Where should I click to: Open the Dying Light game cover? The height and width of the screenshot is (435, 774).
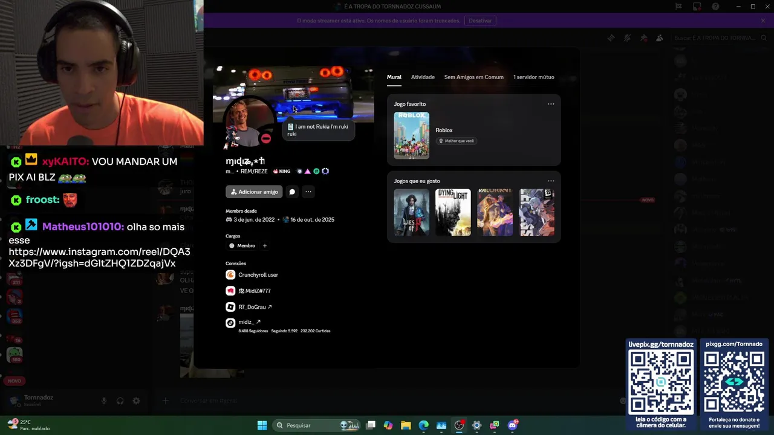pos(453,212)
